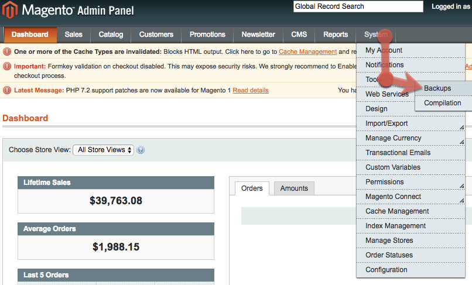Expand the Import/Export submenu
Image resolution: width=472 pixels, height=285 pixels.
click(410, 123)
